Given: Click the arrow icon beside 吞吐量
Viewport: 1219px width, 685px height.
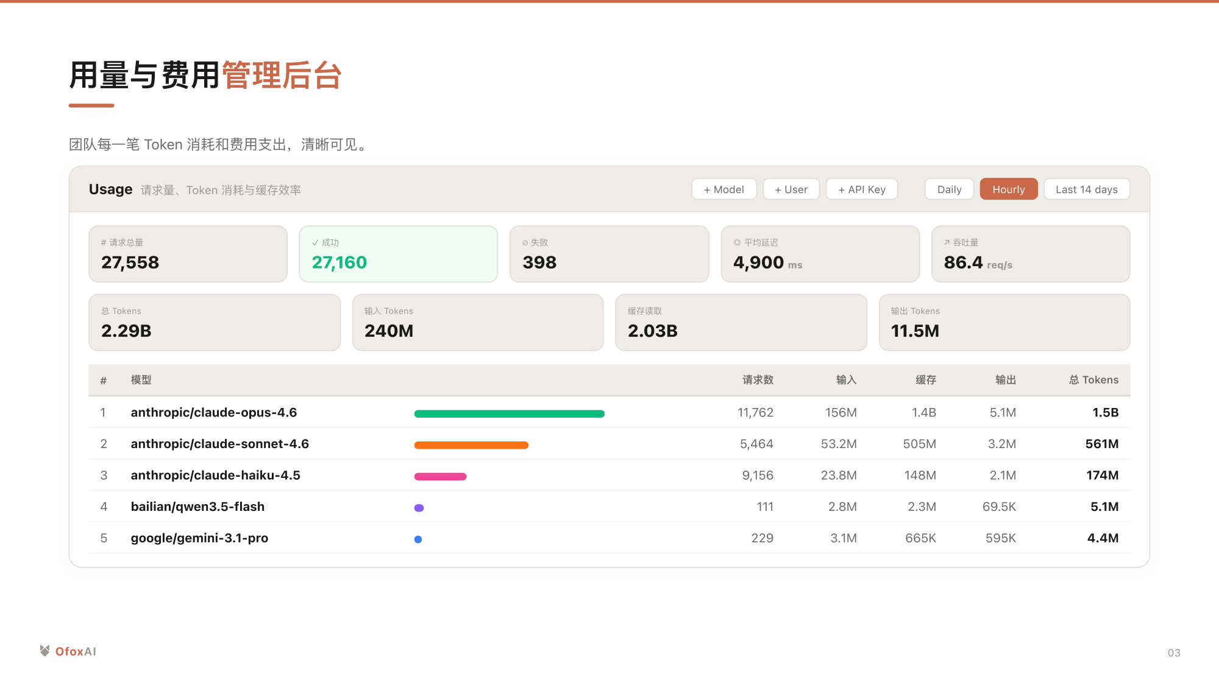Looking at the screenshot, I should coord(947,242).
